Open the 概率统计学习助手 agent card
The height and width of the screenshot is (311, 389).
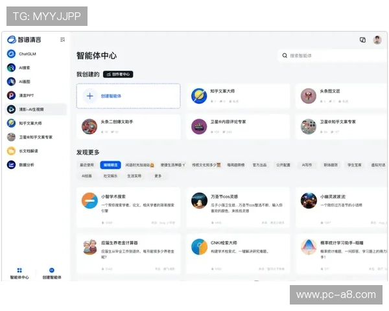[342, 254]
